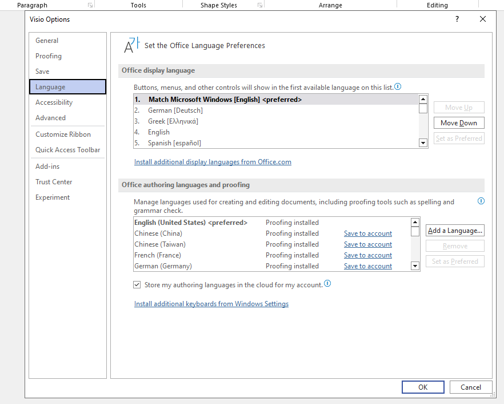The width and height of the screenshot is (504, 404).
Task: Select English display language row
Action: point(276,132)
